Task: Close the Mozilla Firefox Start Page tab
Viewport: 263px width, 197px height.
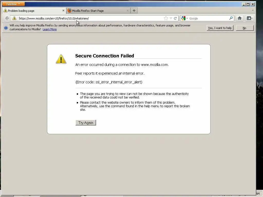Action: coord(128,11)
